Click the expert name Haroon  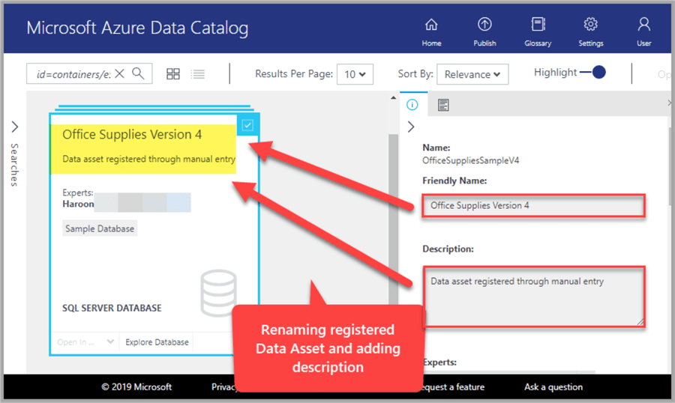coord(78,204)
